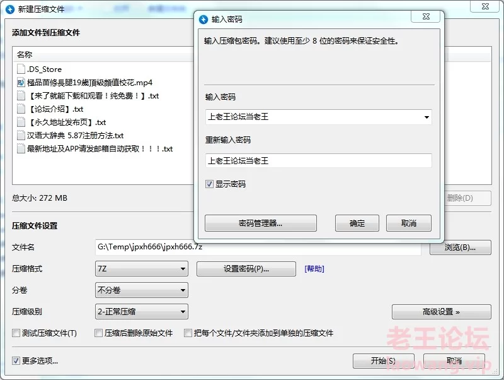Click the 文件名 path input field

click(258, 247)
